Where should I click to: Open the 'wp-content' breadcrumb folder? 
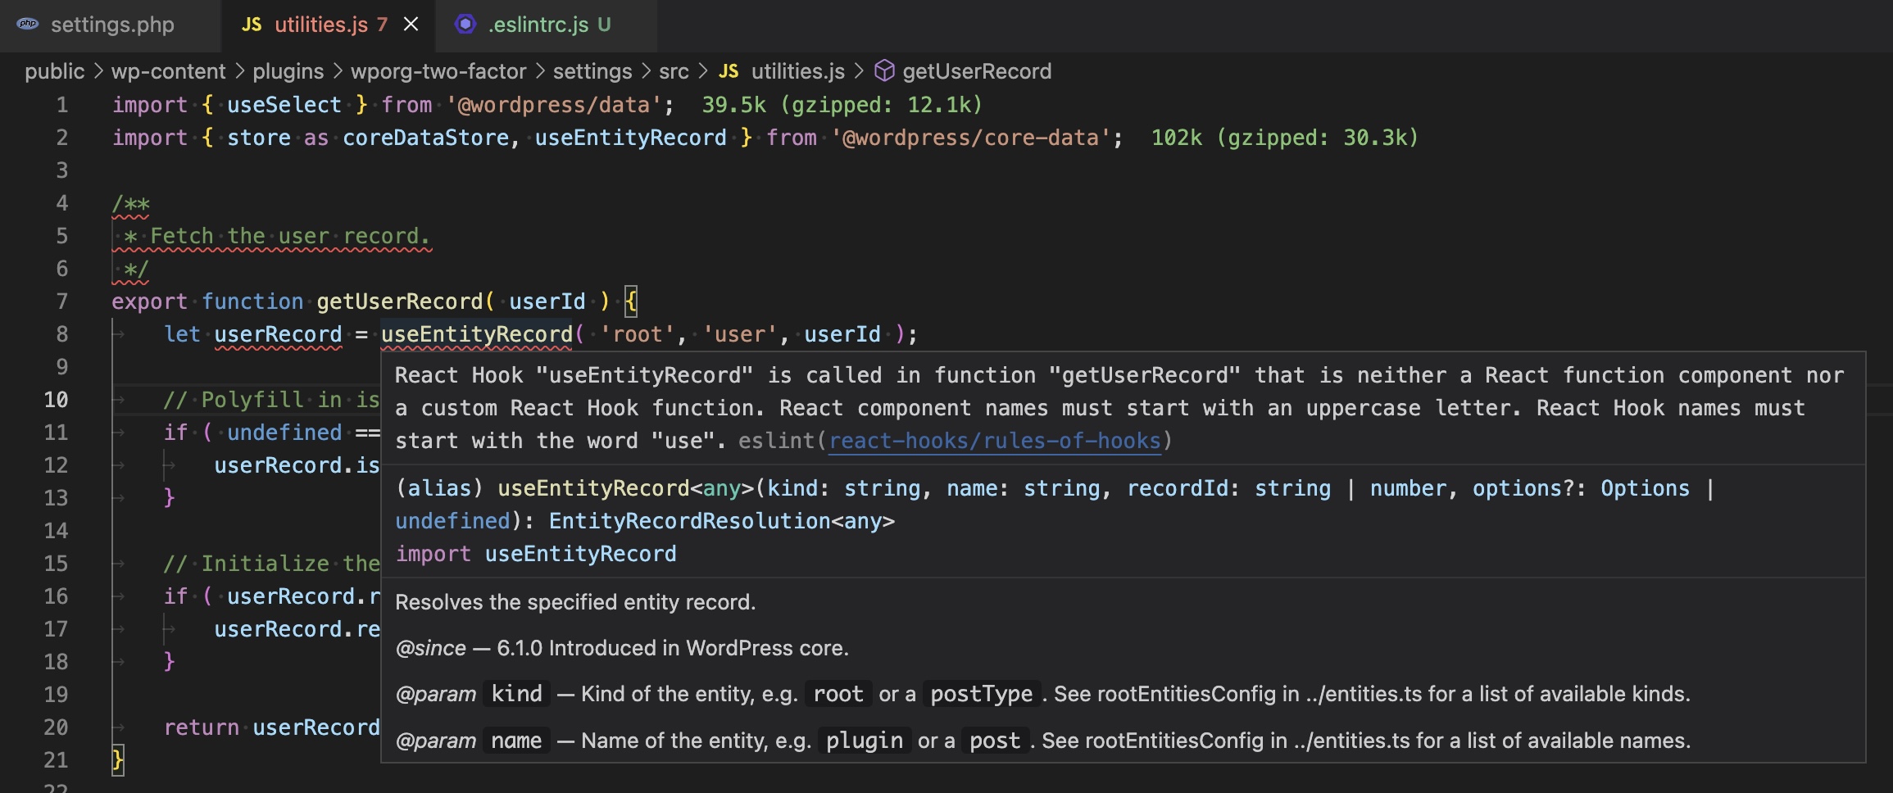tap(168, 71)
